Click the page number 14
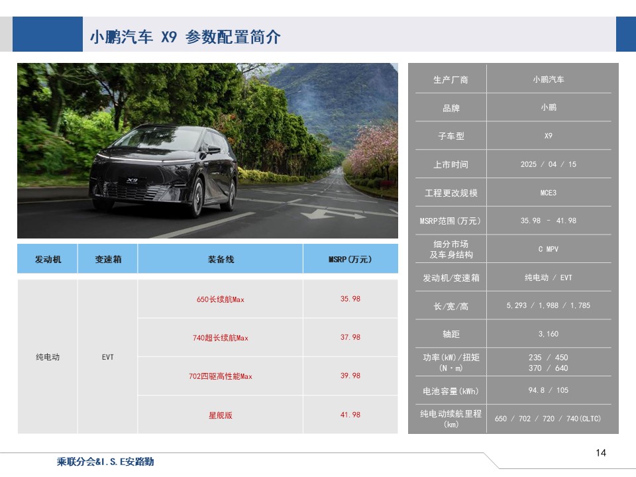The width and height of the screenshot is (636, 477). pos(601,452)
